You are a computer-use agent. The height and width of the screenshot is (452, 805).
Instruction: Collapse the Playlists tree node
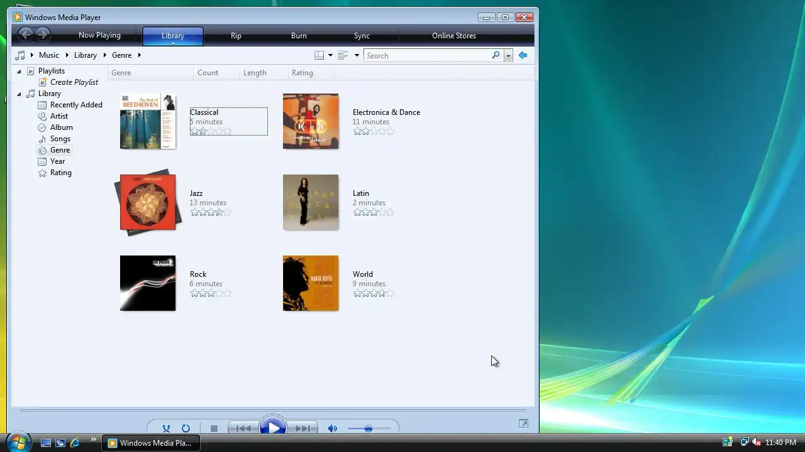click(x=19, y=71)
